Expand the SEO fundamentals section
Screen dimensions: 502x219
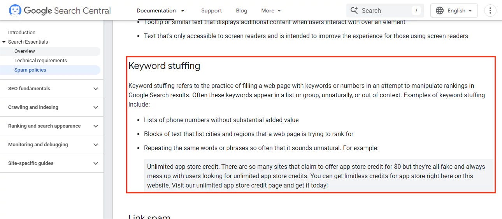(x=96, y=89)
